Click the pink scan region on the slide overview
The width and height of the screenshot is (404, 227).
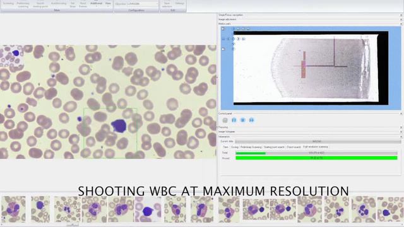tap(304, 69)
